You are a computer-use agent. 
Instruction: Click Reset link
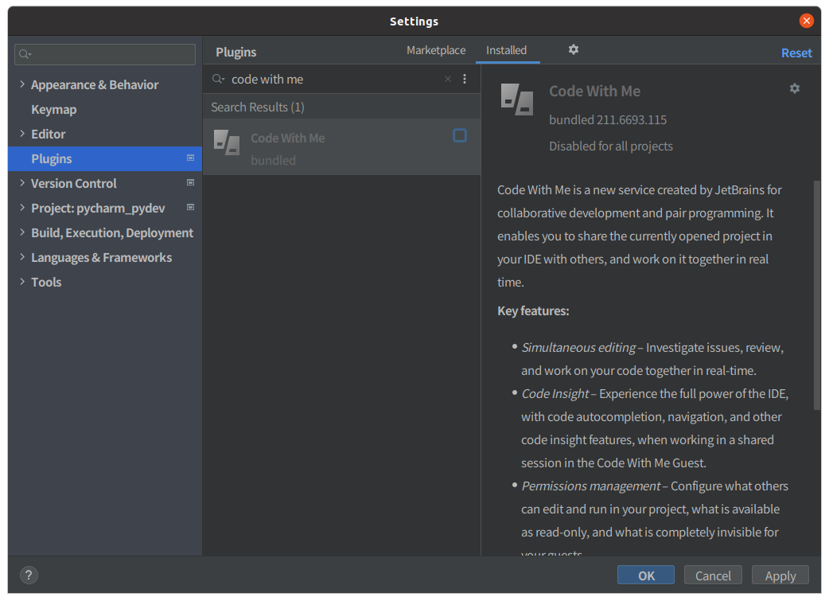(x=796, y=53)
